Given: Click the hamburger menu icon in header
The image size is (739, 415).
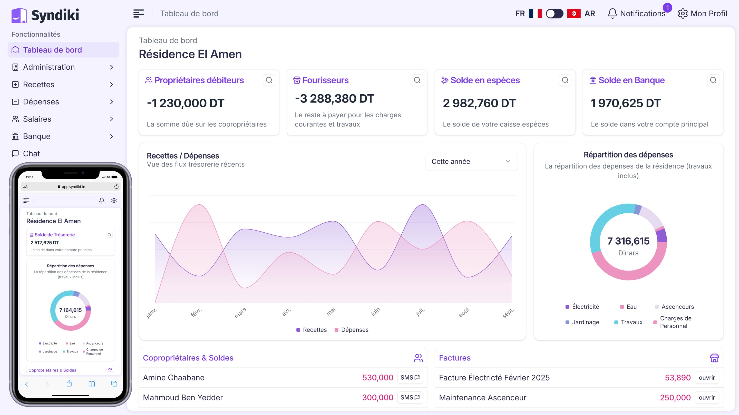Looking at the screenshot, I should [x=138, y=14].
